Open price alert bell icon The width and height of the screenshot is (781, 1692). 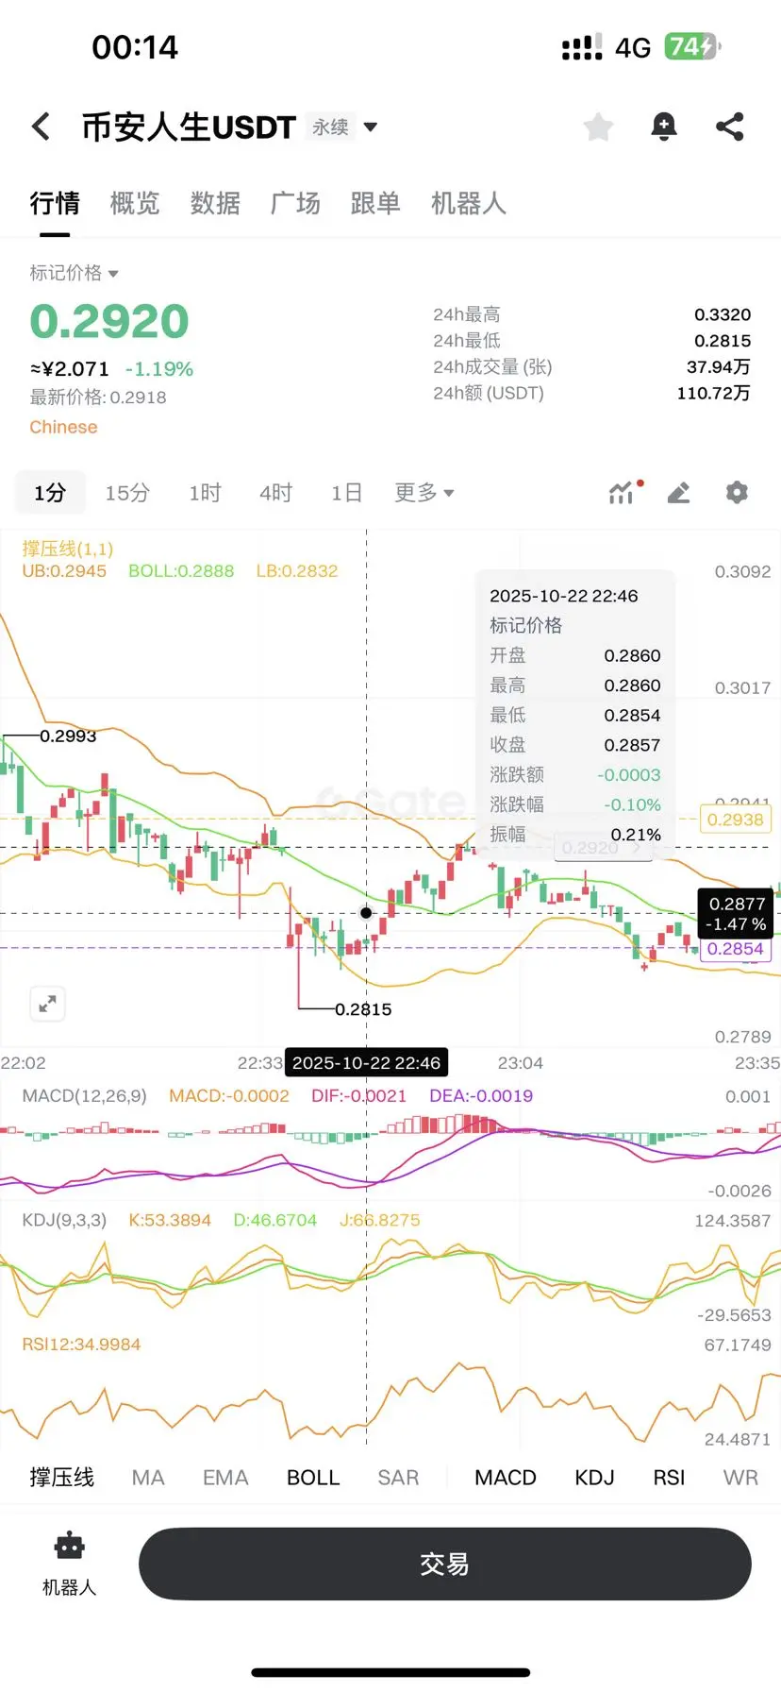(664, 127)
